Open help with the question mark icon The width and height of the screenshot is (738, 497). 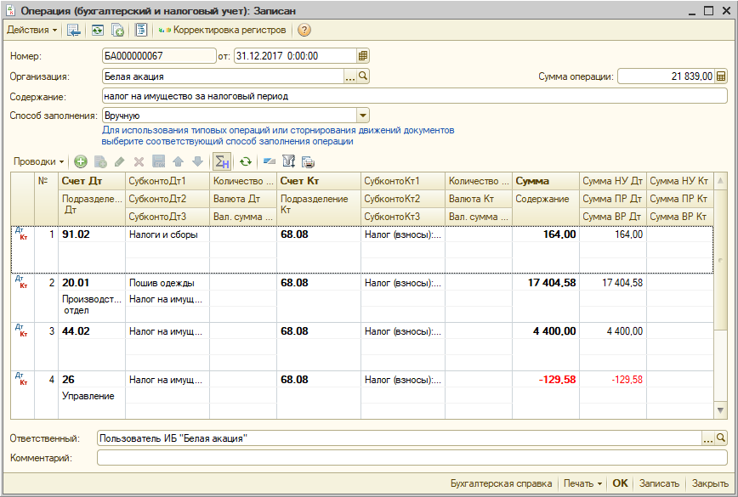pos(304,30)
